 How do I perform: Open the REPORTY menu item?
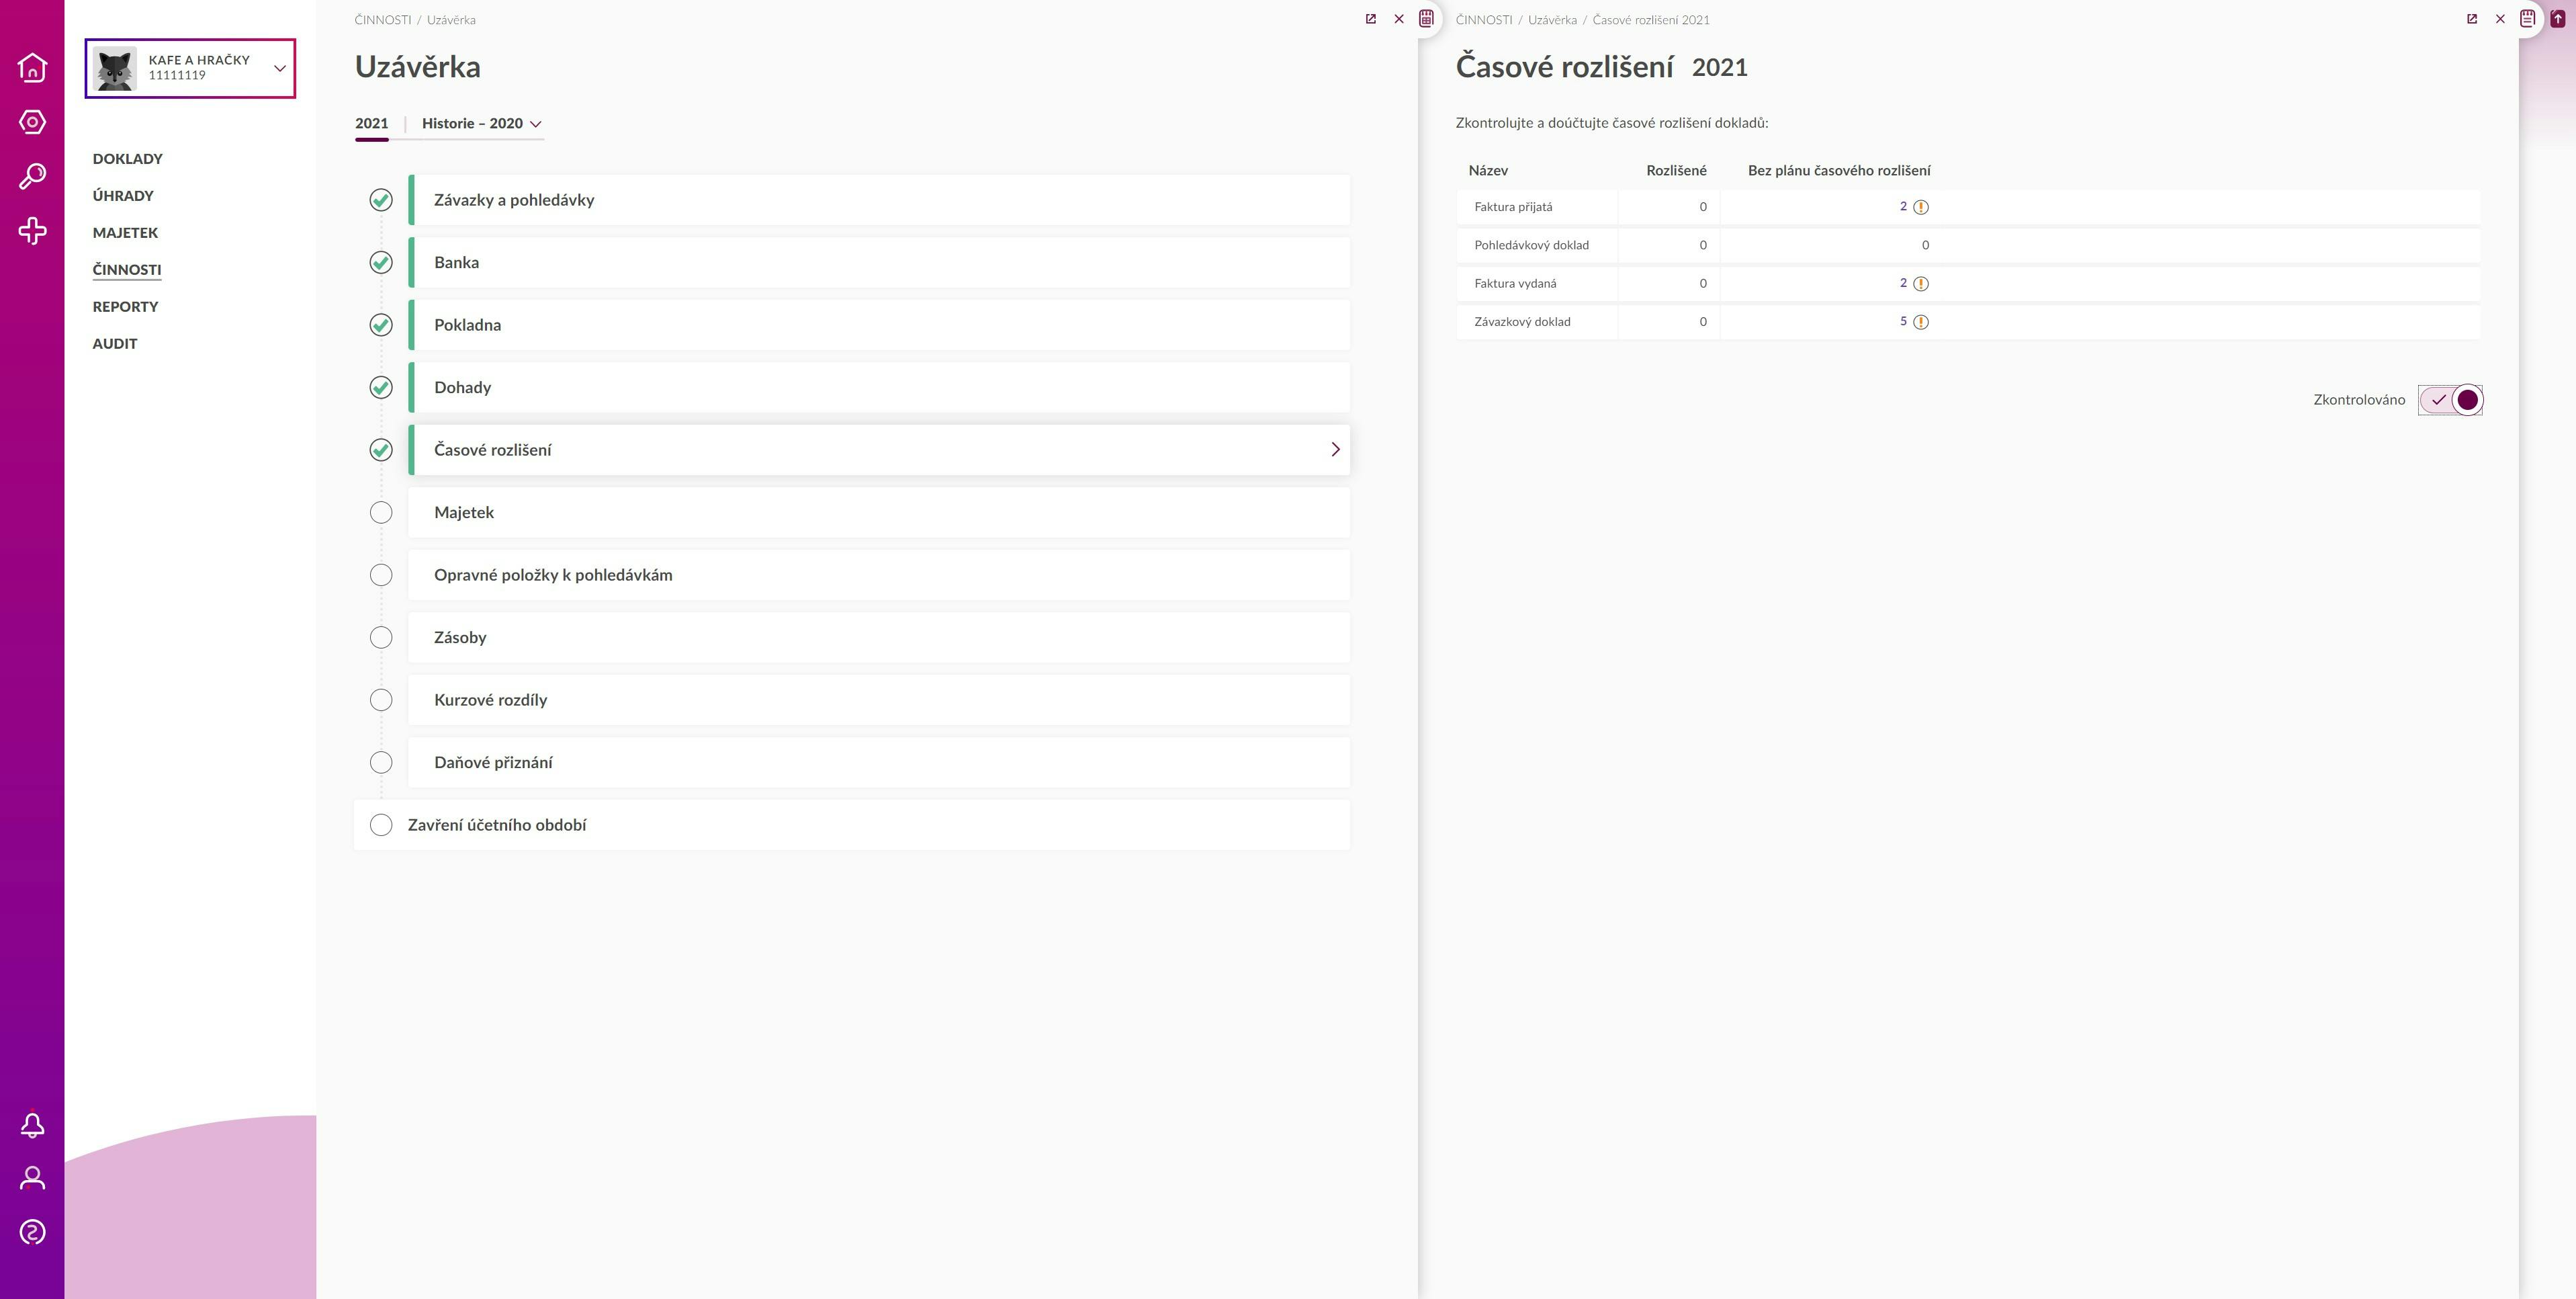pos(125,306)
